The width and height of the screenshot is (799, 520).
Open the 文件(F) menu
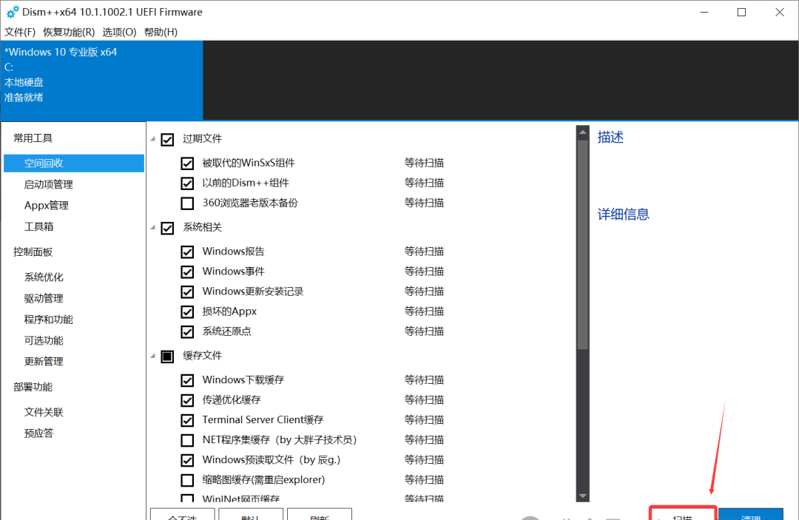19,32
